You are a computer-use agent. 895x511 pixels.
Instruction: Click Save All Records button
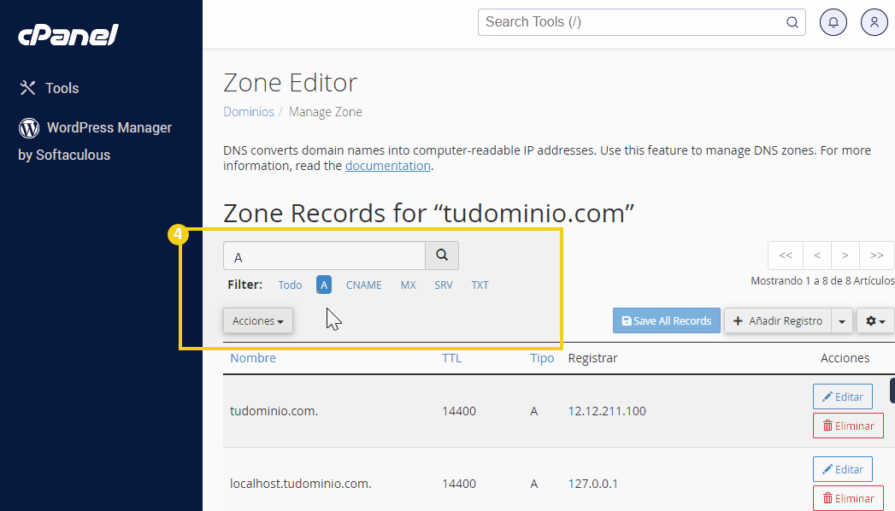[666, 320]
